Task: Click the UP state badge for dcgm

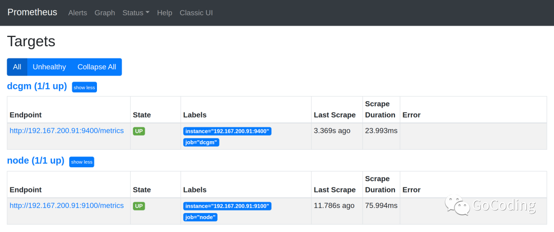Action: (139, 131)
